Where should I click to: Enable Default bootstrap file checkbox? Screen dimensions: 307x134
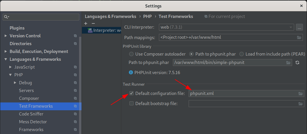(131, 103)
